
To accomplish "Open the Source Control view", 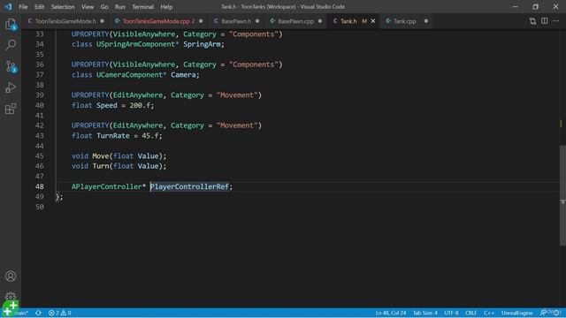I will pyautogui.click(x=11, y=66).
